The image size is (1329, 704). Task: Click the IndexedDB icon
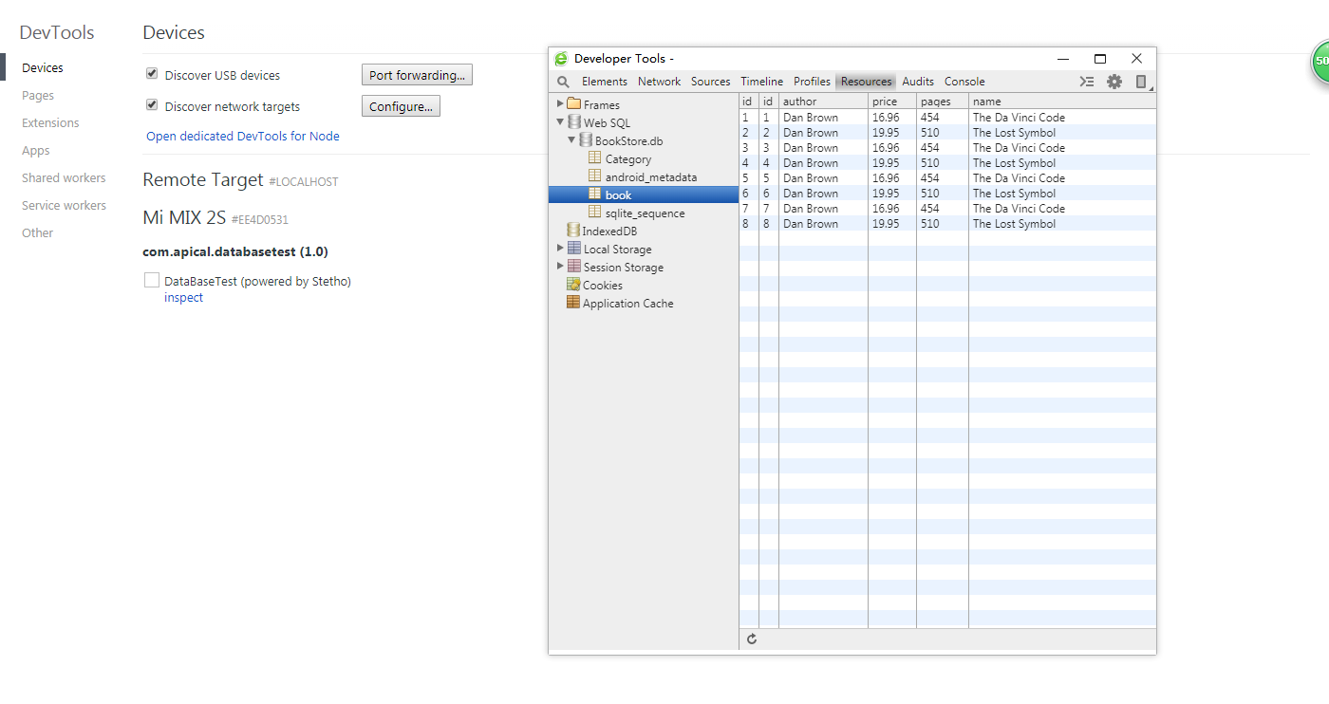point(573,231)
